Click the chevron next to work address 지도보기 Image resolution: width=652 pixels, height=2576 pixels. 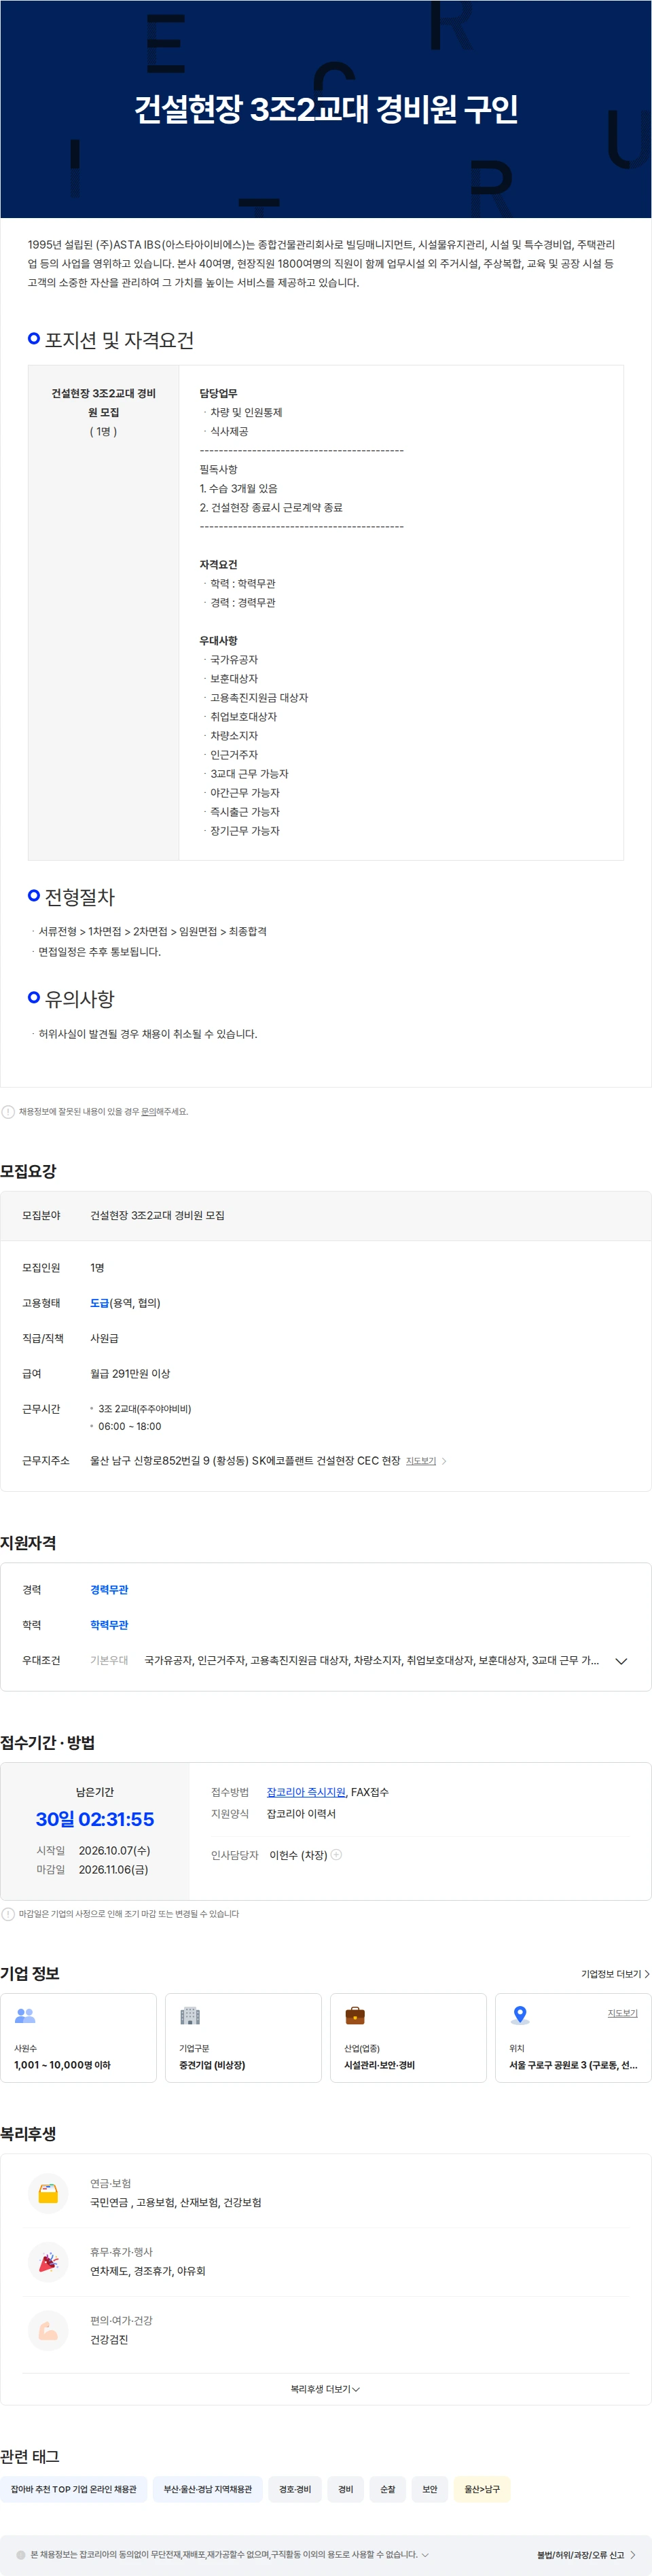click(444, 1461)
